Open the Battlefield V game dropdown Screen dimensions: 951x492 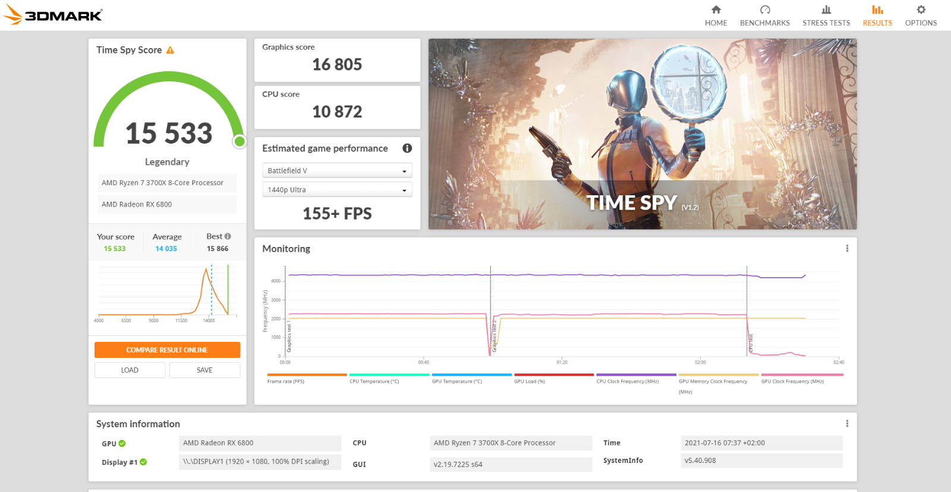click(x=337, y=170)
